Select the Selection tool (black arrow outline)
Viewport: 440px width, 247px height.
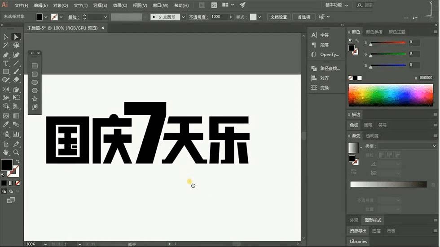click(x=5, y=37)
